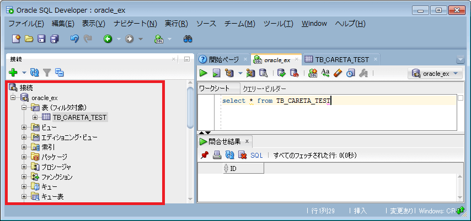The width and height of the screenshot is (471, 221).
Task: Open dropdown next to forward arrow
Action: (141, 39)
